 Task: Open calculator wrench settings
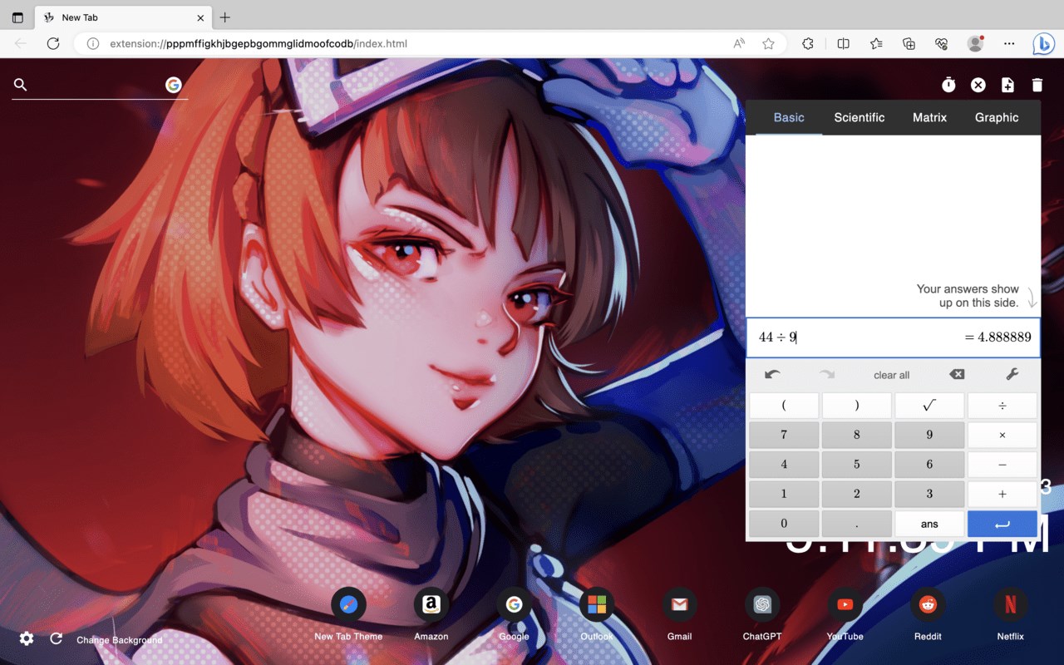click(1012, 375)
